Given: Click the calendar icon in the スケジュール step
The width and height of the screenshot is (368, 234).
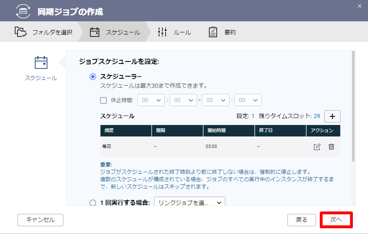Looking at the screenshot, I should point(94,32).
